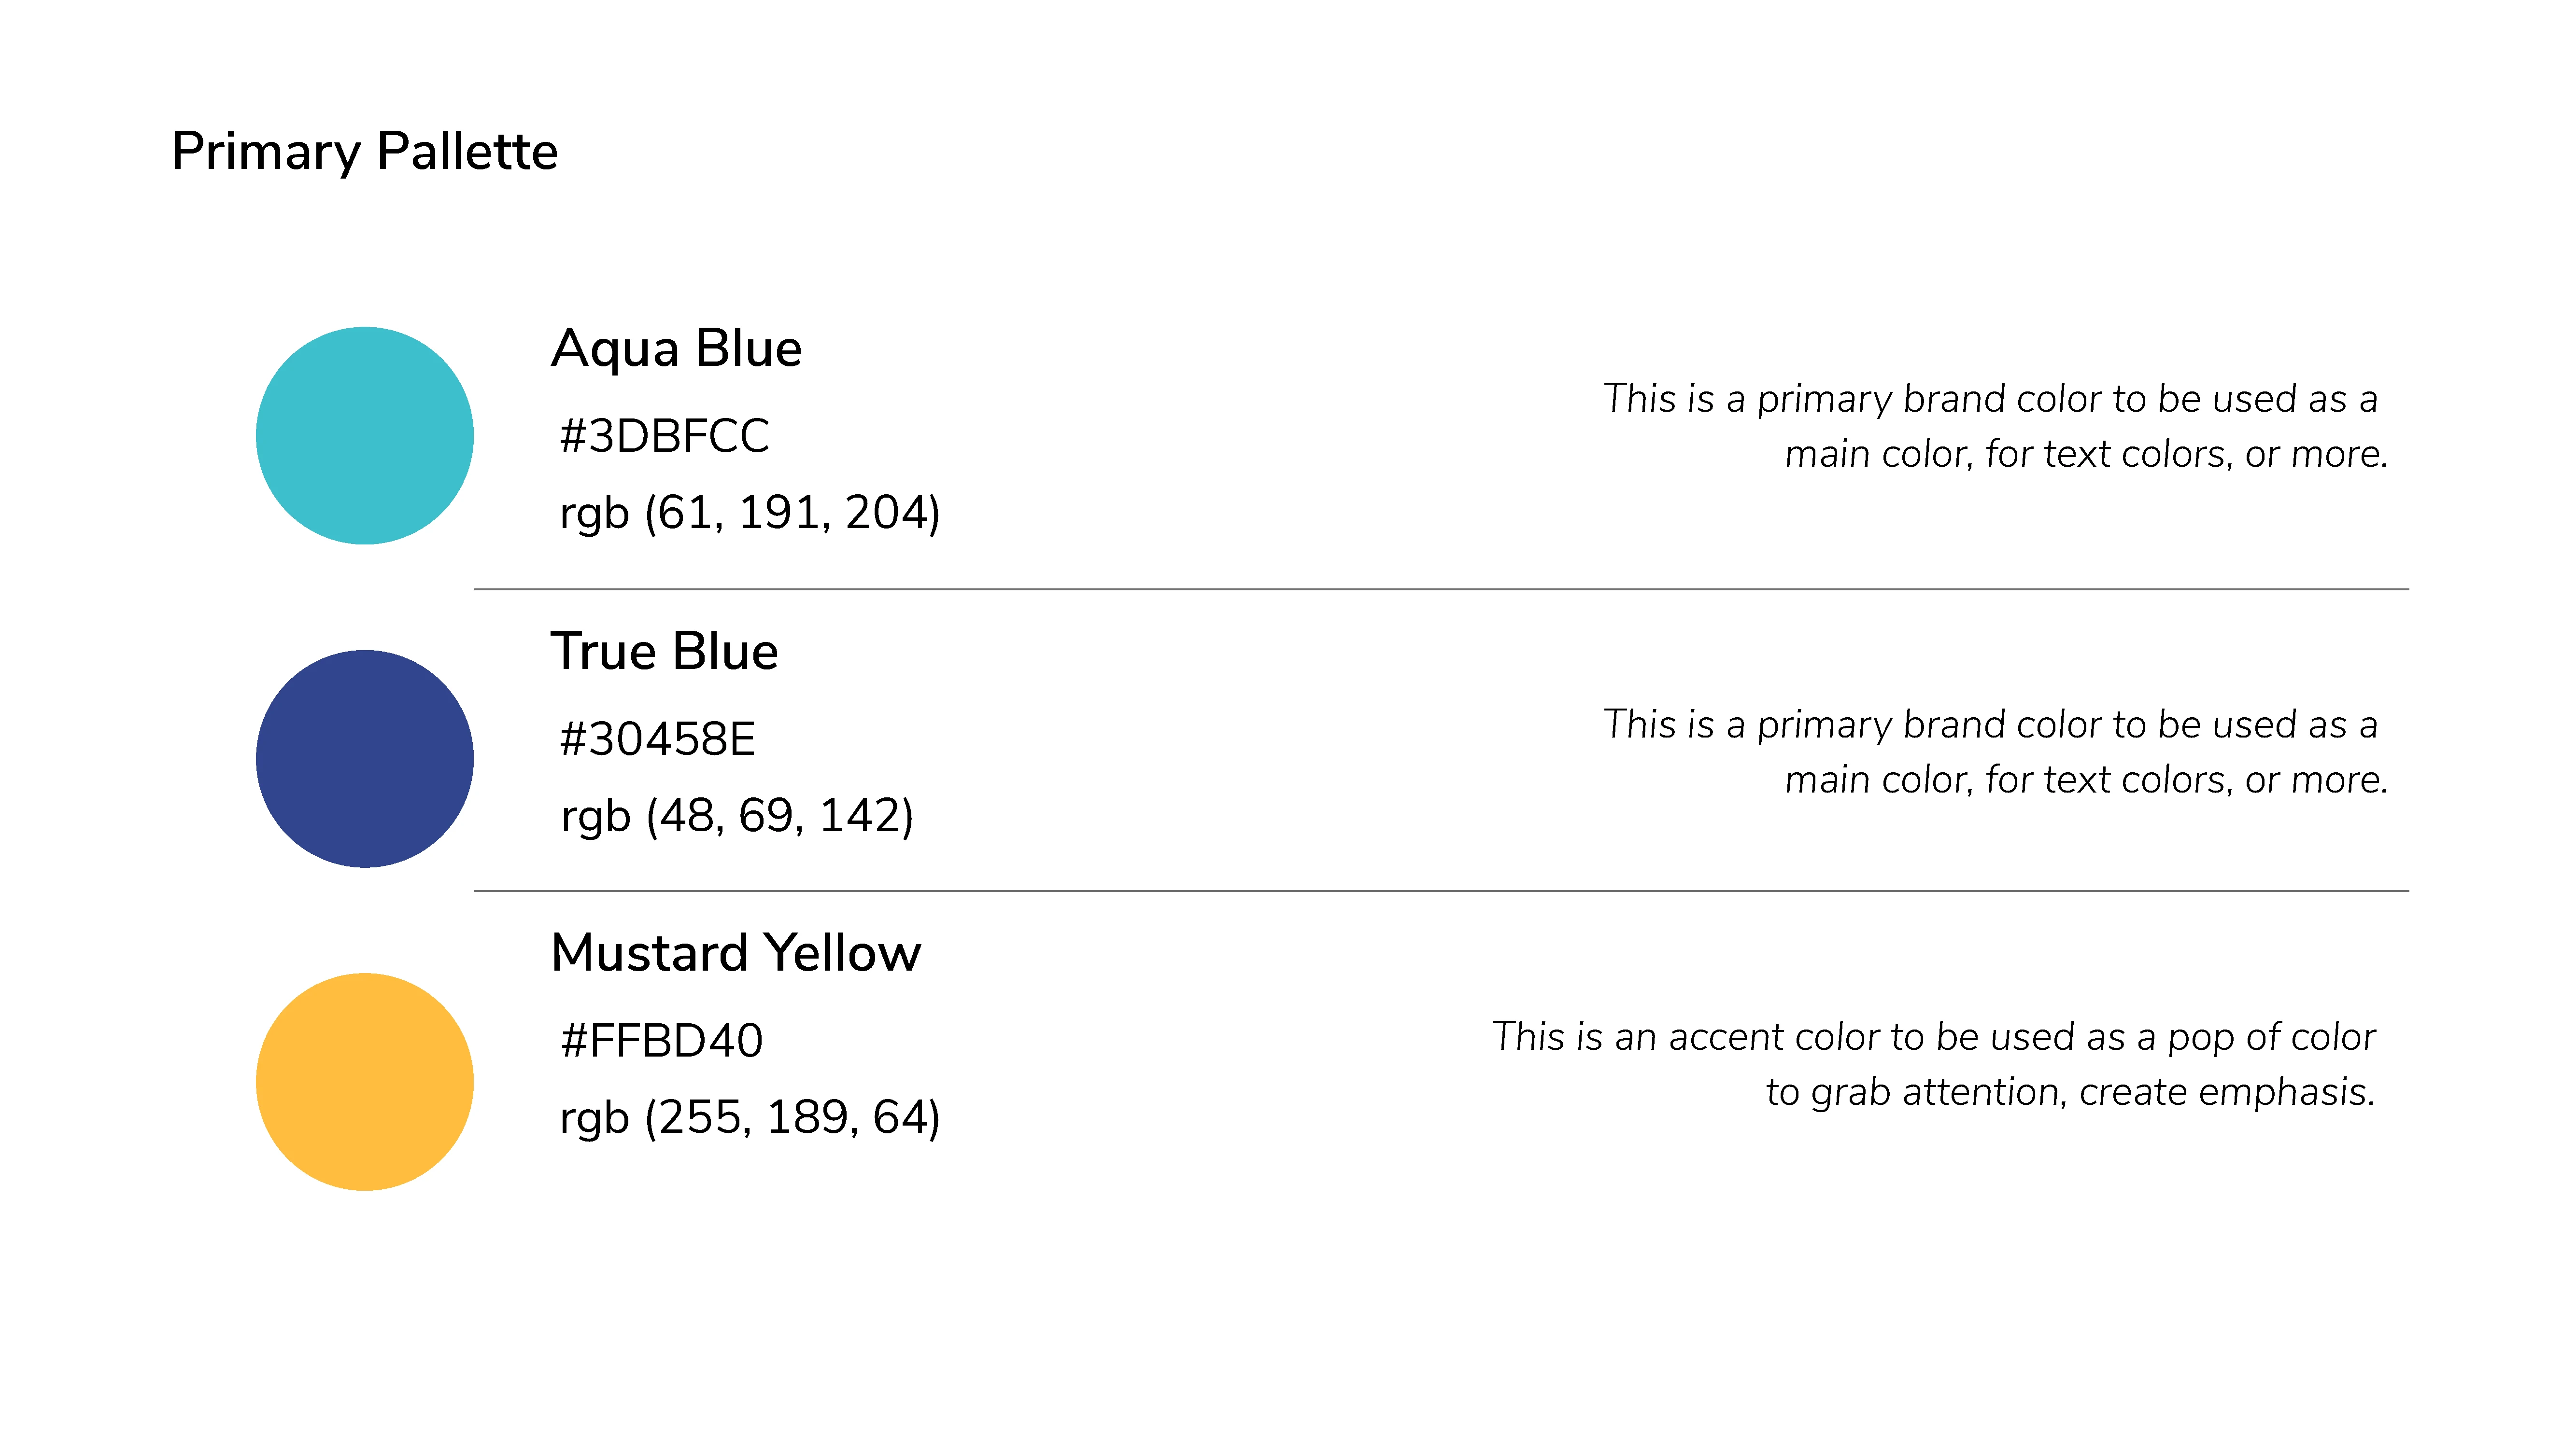Click the Primary Pallette title
This screenshot has height=1448, width=2576.
pos(364,152)
